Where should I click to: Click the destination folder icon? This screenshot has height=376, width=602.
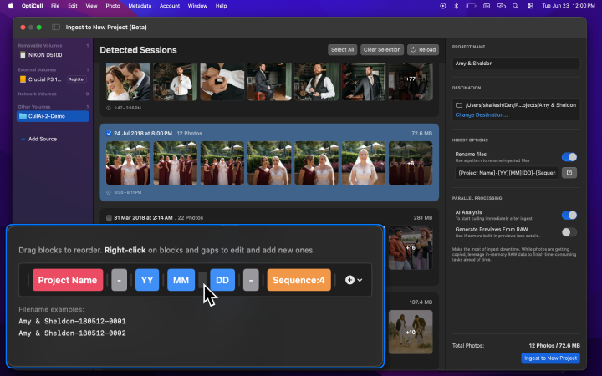459,105
